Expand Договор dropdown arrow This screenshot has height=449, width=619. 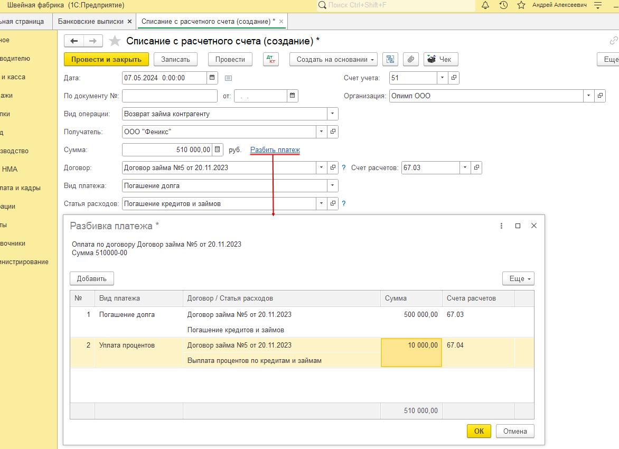[321, 167]
